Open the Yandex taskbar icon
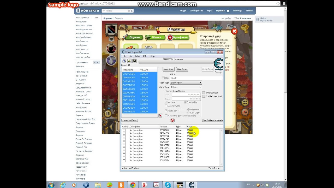 coord(144,185)
